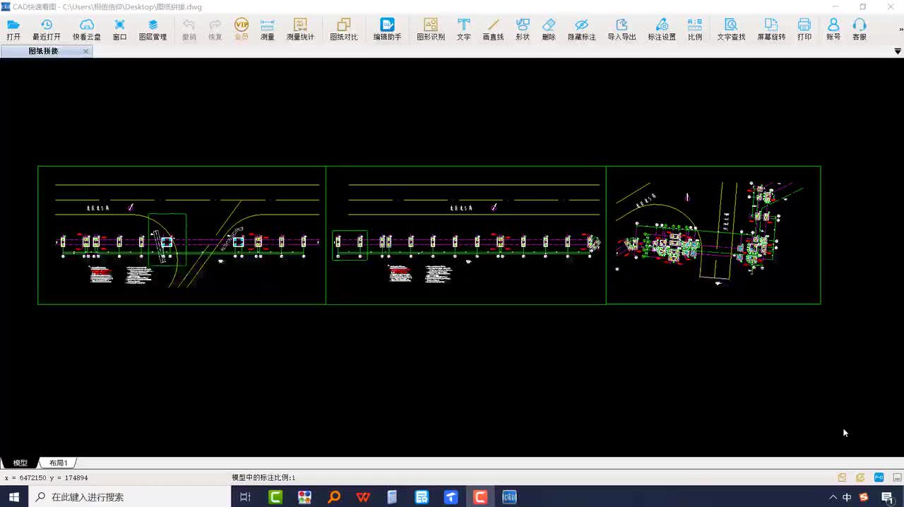Click the first beige status bar icon
The image size is (904, 507).
tap(842, 478)
